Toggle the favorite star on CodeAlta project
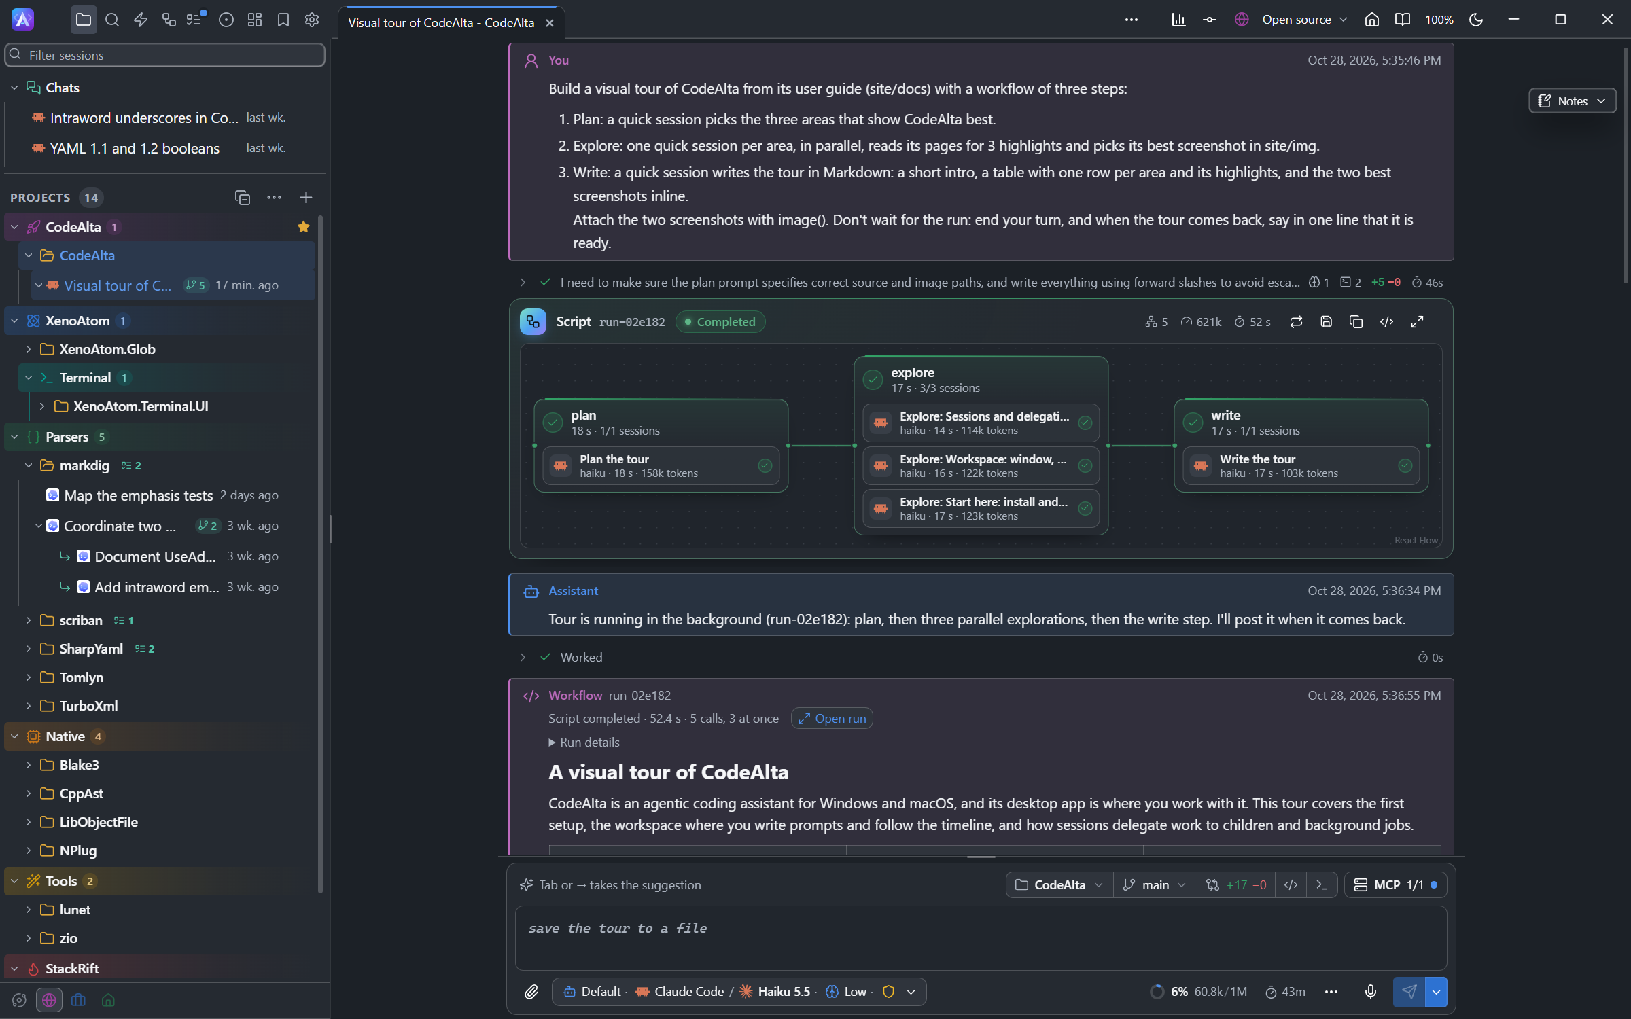The image size is (1631, 1019). point(304,227)
